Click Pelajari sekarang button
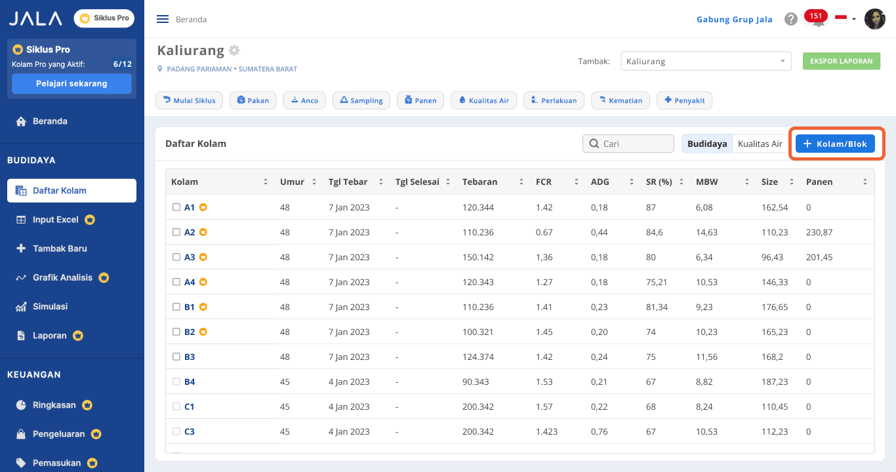Screen dimensions: 896x472 click(x=71, y=84)
